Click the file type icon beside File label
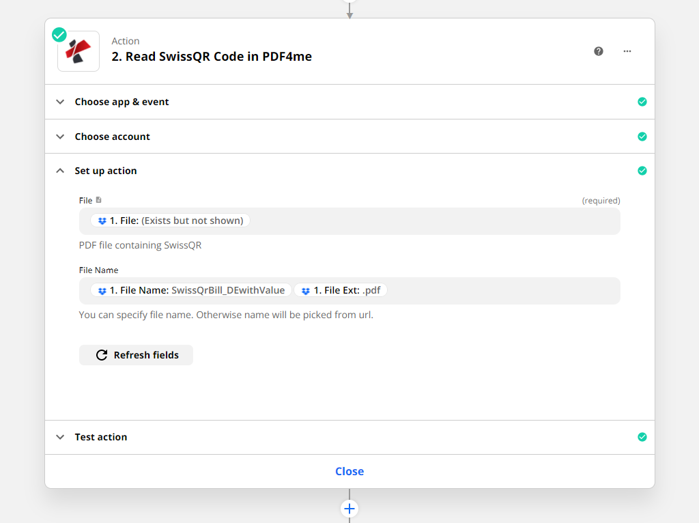The width and height of the screenshot is (699, 523). [99, 200]
